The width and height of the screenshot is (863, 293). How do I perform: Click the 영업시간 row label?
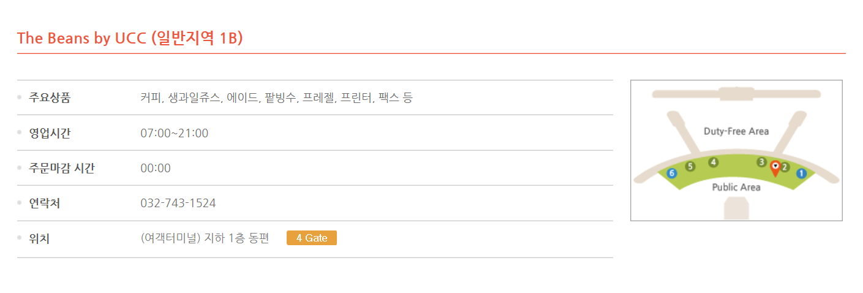50,133
